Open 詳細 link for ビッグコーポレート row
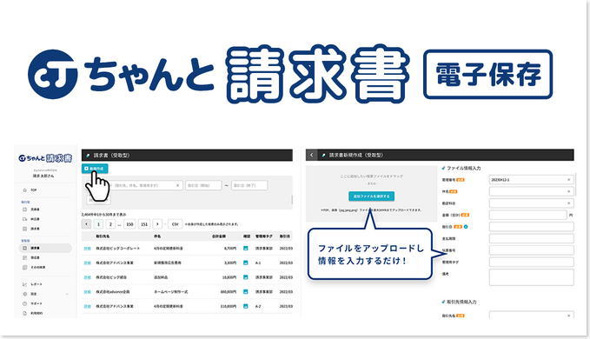Image resolution: width=590 pixels, height=339 pixels. [x=87, y=249]
